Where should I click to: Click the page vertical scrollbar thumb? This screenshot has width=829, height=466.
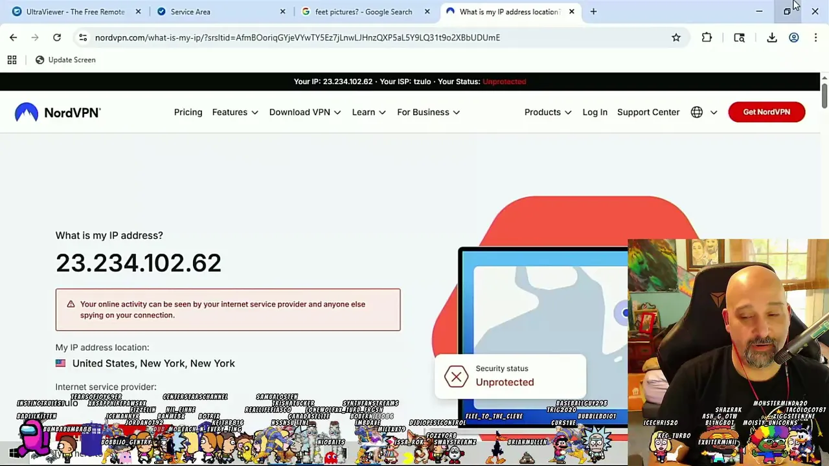(x=824, y=94)
